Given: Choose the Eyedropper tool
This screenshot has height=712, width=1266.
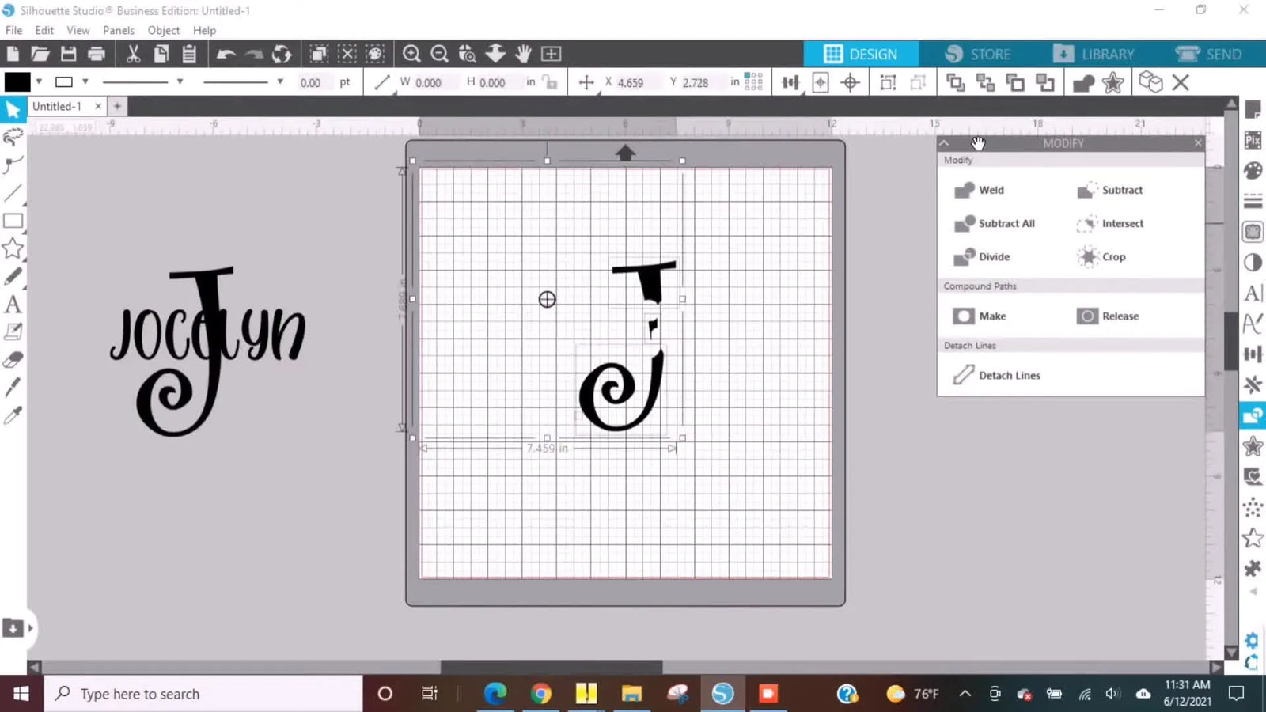Looking at the screenshot, I should [13, 415].
